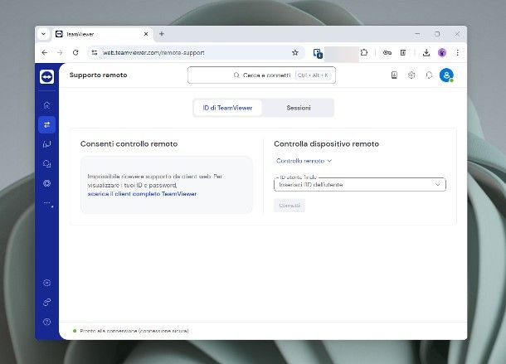Open the notifications bell

pyautogui.click(x=429, y=75)
